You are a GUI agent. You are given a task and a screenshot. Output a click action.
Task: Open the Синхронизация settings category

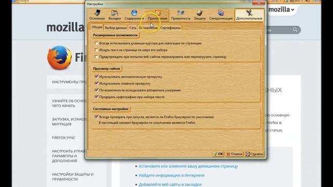click(221, 15)
